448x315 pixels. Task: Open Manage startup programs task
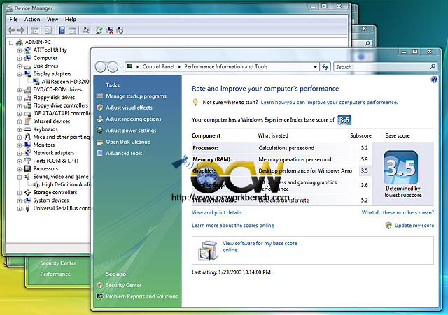pos(136,96)
